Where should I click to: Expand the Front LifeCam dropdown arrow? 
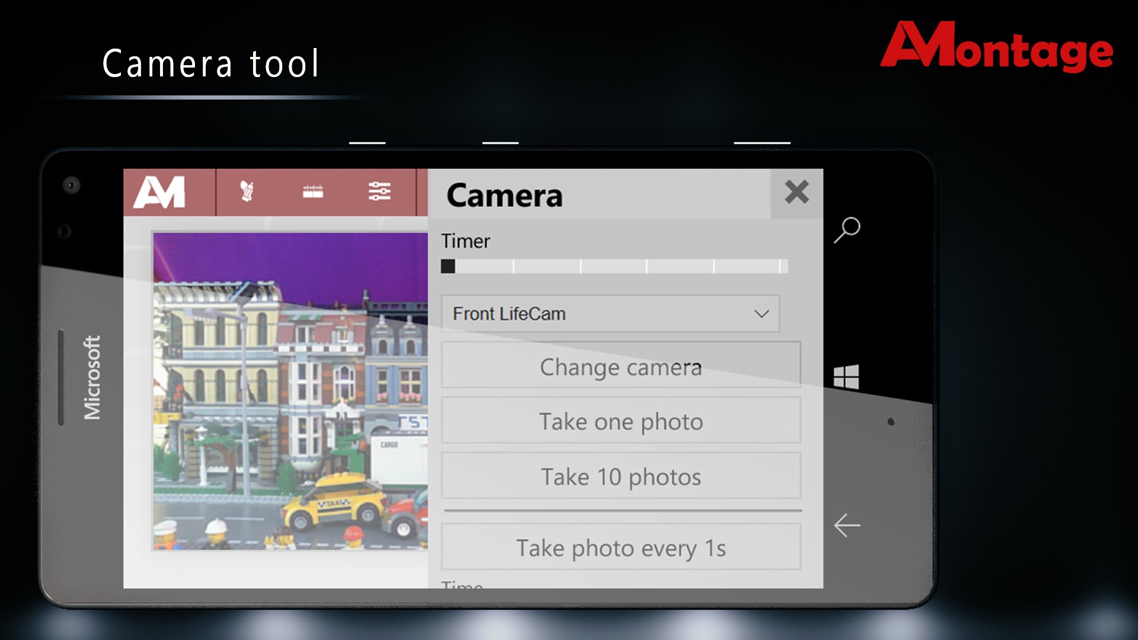point(762,313)
